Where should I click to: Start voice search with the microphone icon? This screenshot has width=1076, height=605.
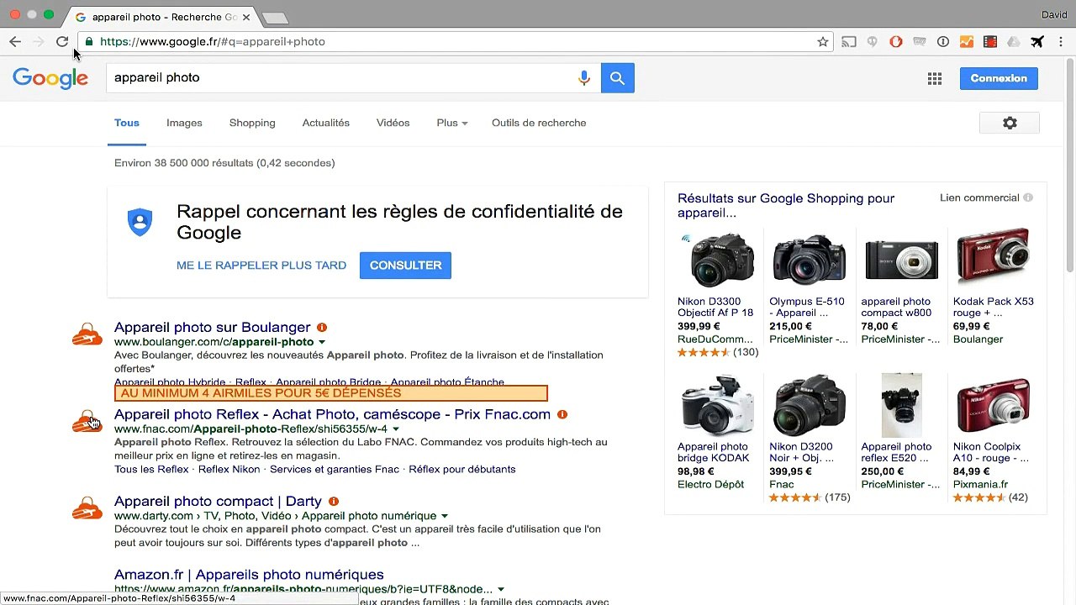pos(584,78)
